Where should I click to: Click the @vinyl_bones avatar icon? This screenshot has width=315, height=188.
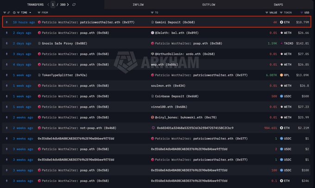coord(152,117)
